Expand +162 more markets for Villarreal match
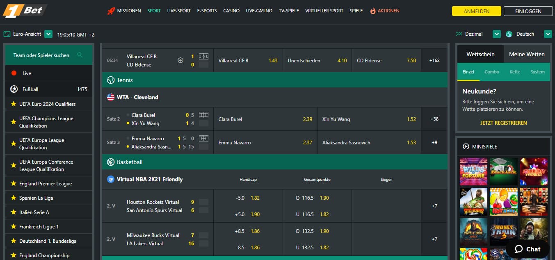The height and width of the screenshot is (260, 555). coord(434,60)
